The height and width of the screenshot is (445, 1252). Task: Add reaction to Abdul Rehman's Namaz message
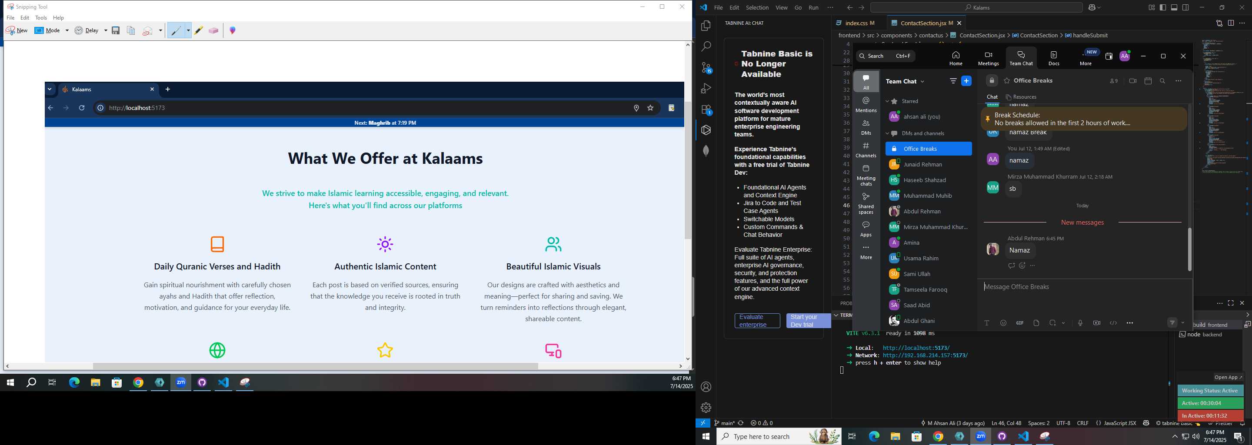click(1022, 266)
